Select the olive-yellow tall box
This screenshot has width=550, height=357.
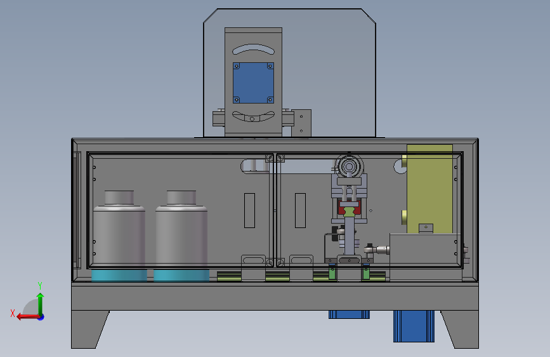point(429,189)
